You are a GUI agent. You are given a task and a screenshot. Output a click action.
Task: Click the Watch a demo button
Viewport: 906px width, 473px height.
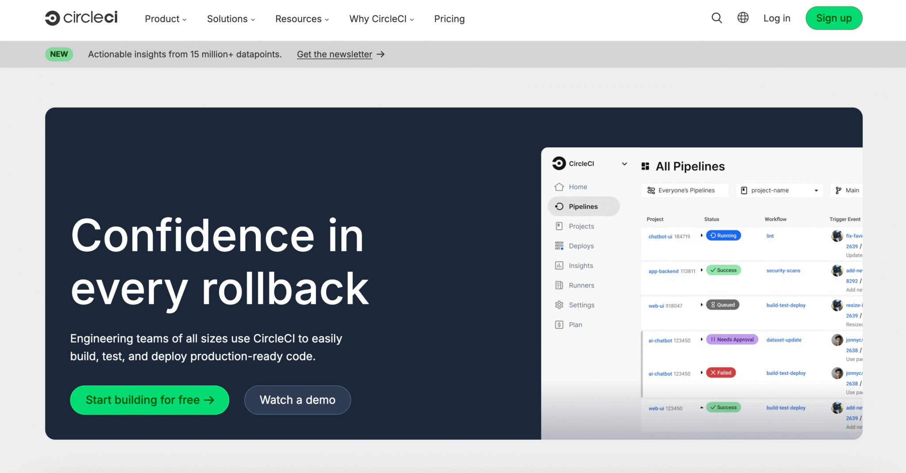pyautogui.click(x=298, y=400)
